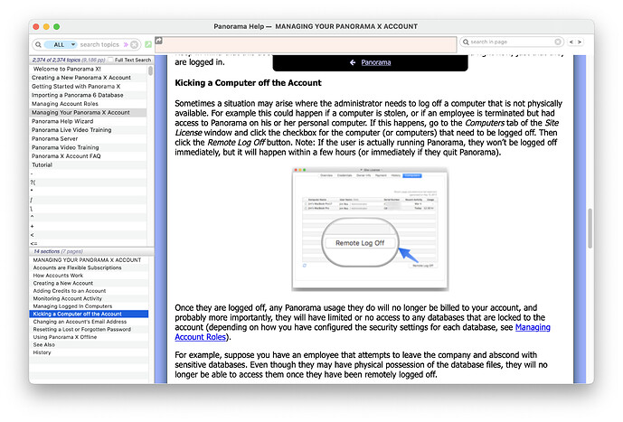Click the back arrow beside Panorama link
The height and width of the screenshot is (422, 623).
tap(353, 62)
